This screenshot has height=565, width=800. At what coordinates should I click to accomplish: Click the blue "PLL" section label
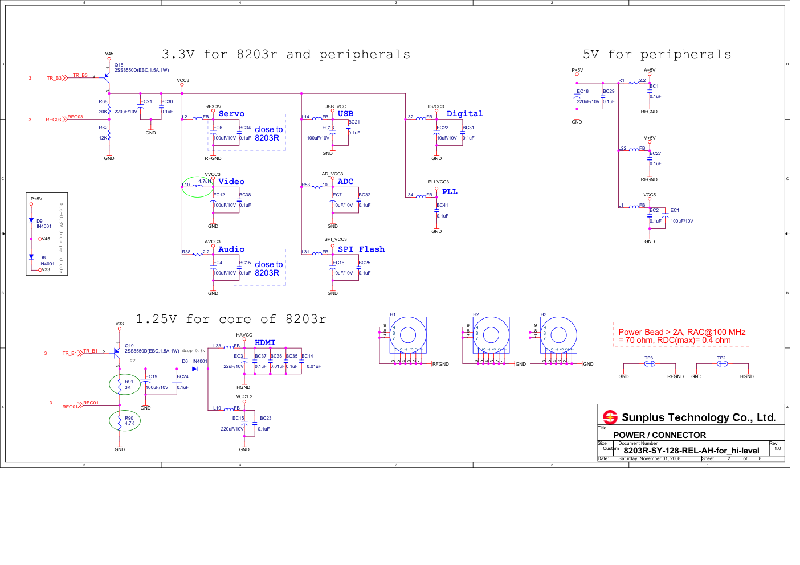click(450, 192)
